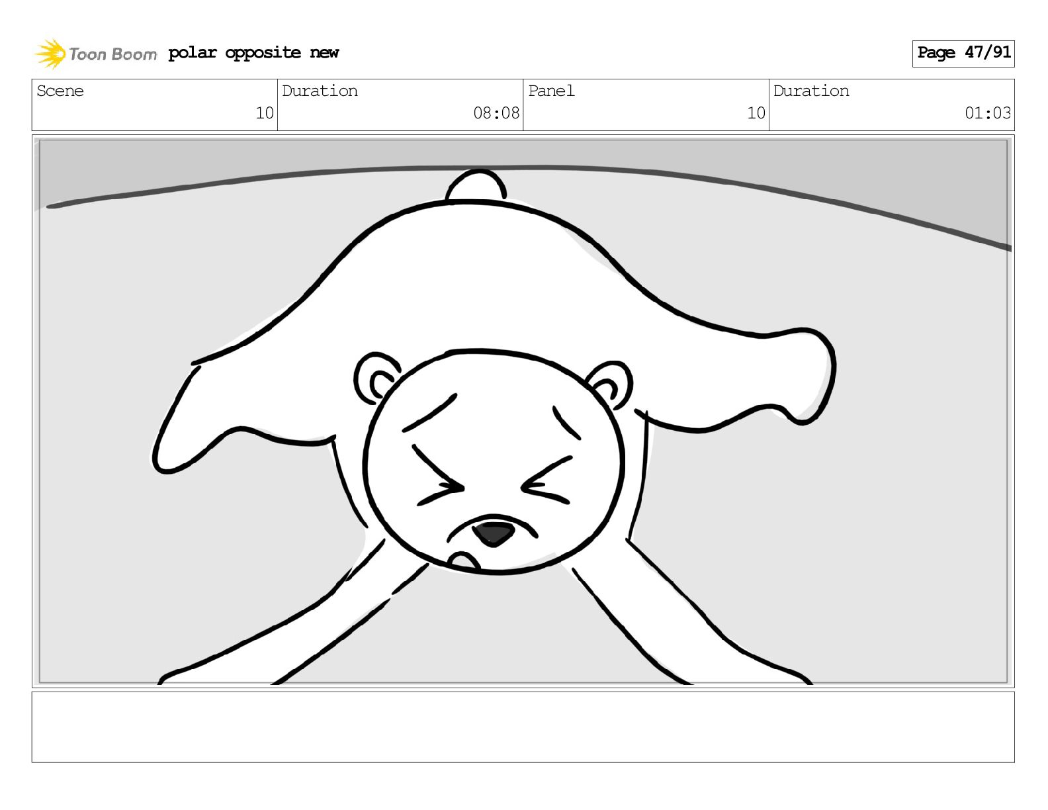Click the scene duration value '08:08'
This screenshot has width=1048, height=810.
tap(496, 113)
